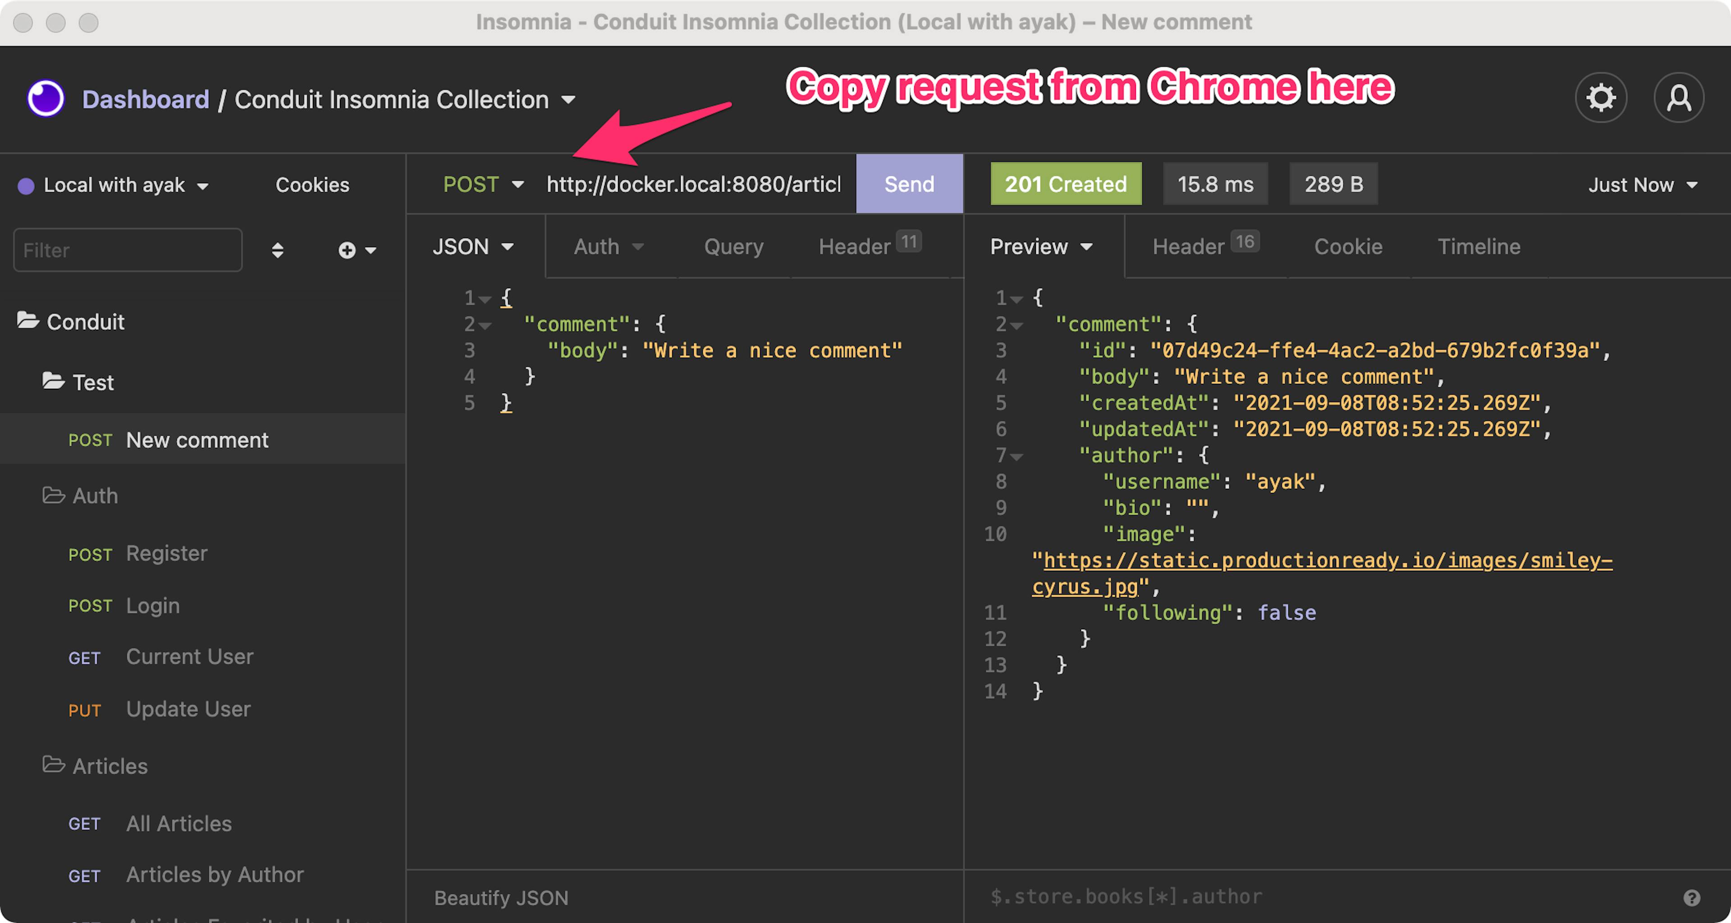The height and width of the screenshot is (923, 1731).
Task: Open the account user icon
Action: [x=1679, y=98]
